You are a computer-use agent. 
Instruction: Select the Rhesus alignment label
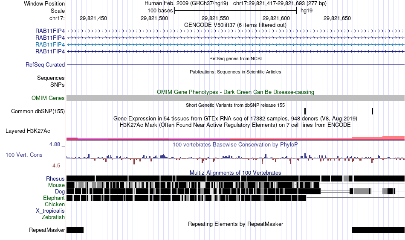(55, 179)
